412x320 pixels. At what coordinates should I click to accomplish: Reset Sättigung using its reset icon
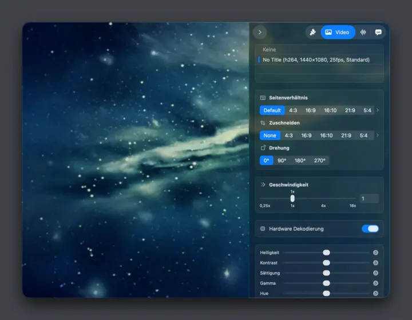click(x=375, y=273)
